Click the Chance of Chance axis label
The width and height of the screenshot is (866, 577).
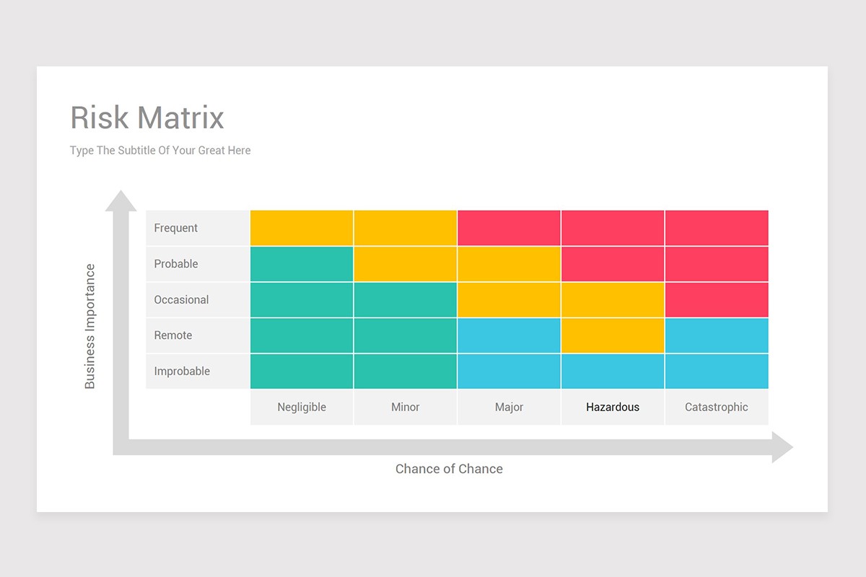[449, 469]
